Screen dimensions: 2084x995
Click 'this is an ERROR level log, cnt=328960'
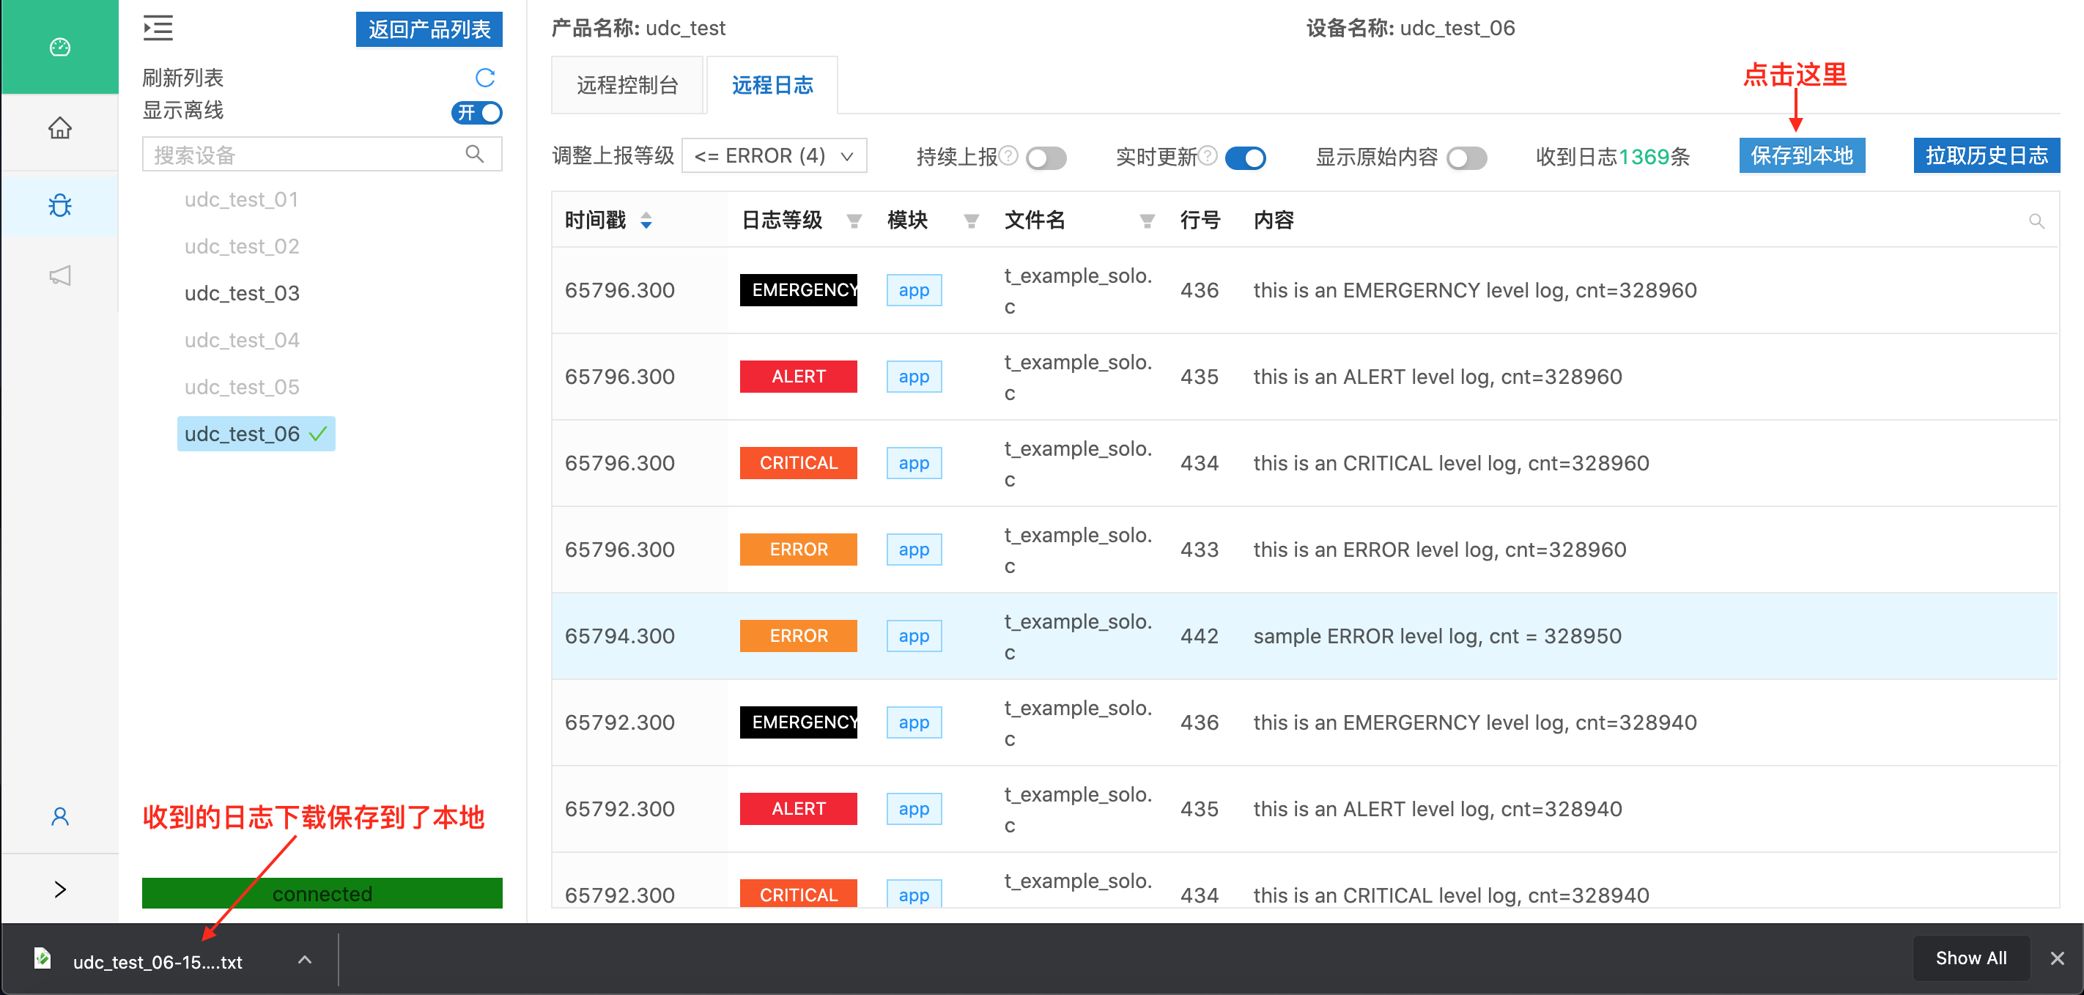pyautogui.click(x=1439, y=550)
